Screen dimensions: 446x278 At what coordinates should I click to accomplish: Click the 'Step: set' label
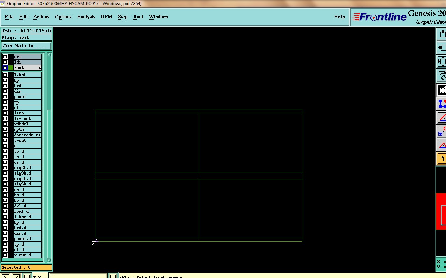coord(26,38)
